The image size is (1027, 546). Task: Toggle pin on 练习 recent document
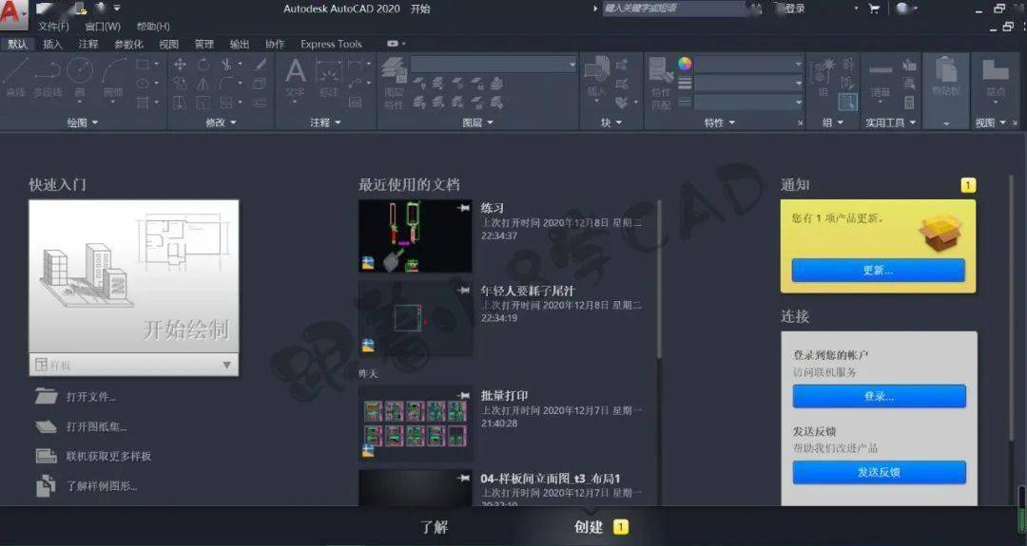(x=464, y=208)
